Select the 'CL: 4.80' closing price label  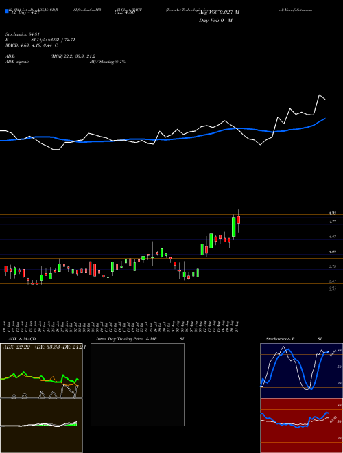(125, 12)
